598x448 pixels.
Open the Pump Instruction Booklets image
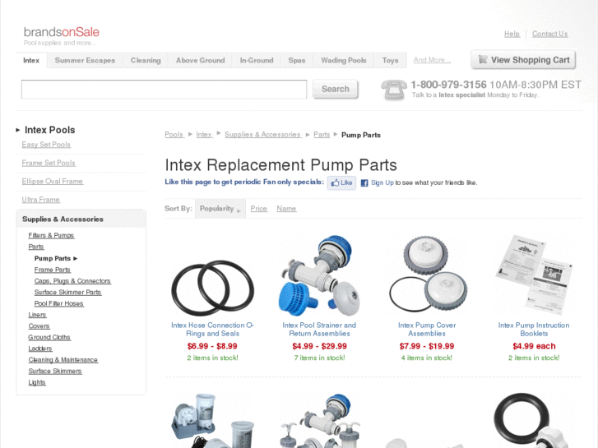(x=534, y=275)
